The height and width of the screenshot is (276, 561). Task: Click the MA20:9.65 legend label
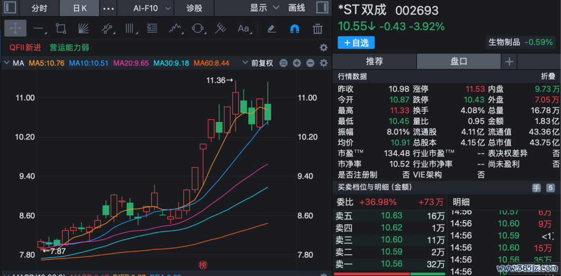pos(131,63)
